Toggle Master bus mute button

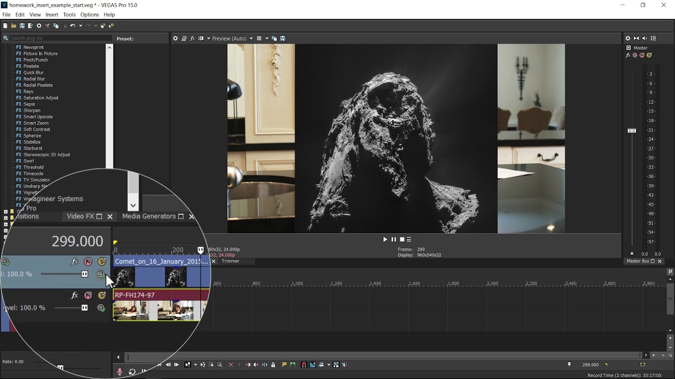pyautogui.click(x=642, y=55)
